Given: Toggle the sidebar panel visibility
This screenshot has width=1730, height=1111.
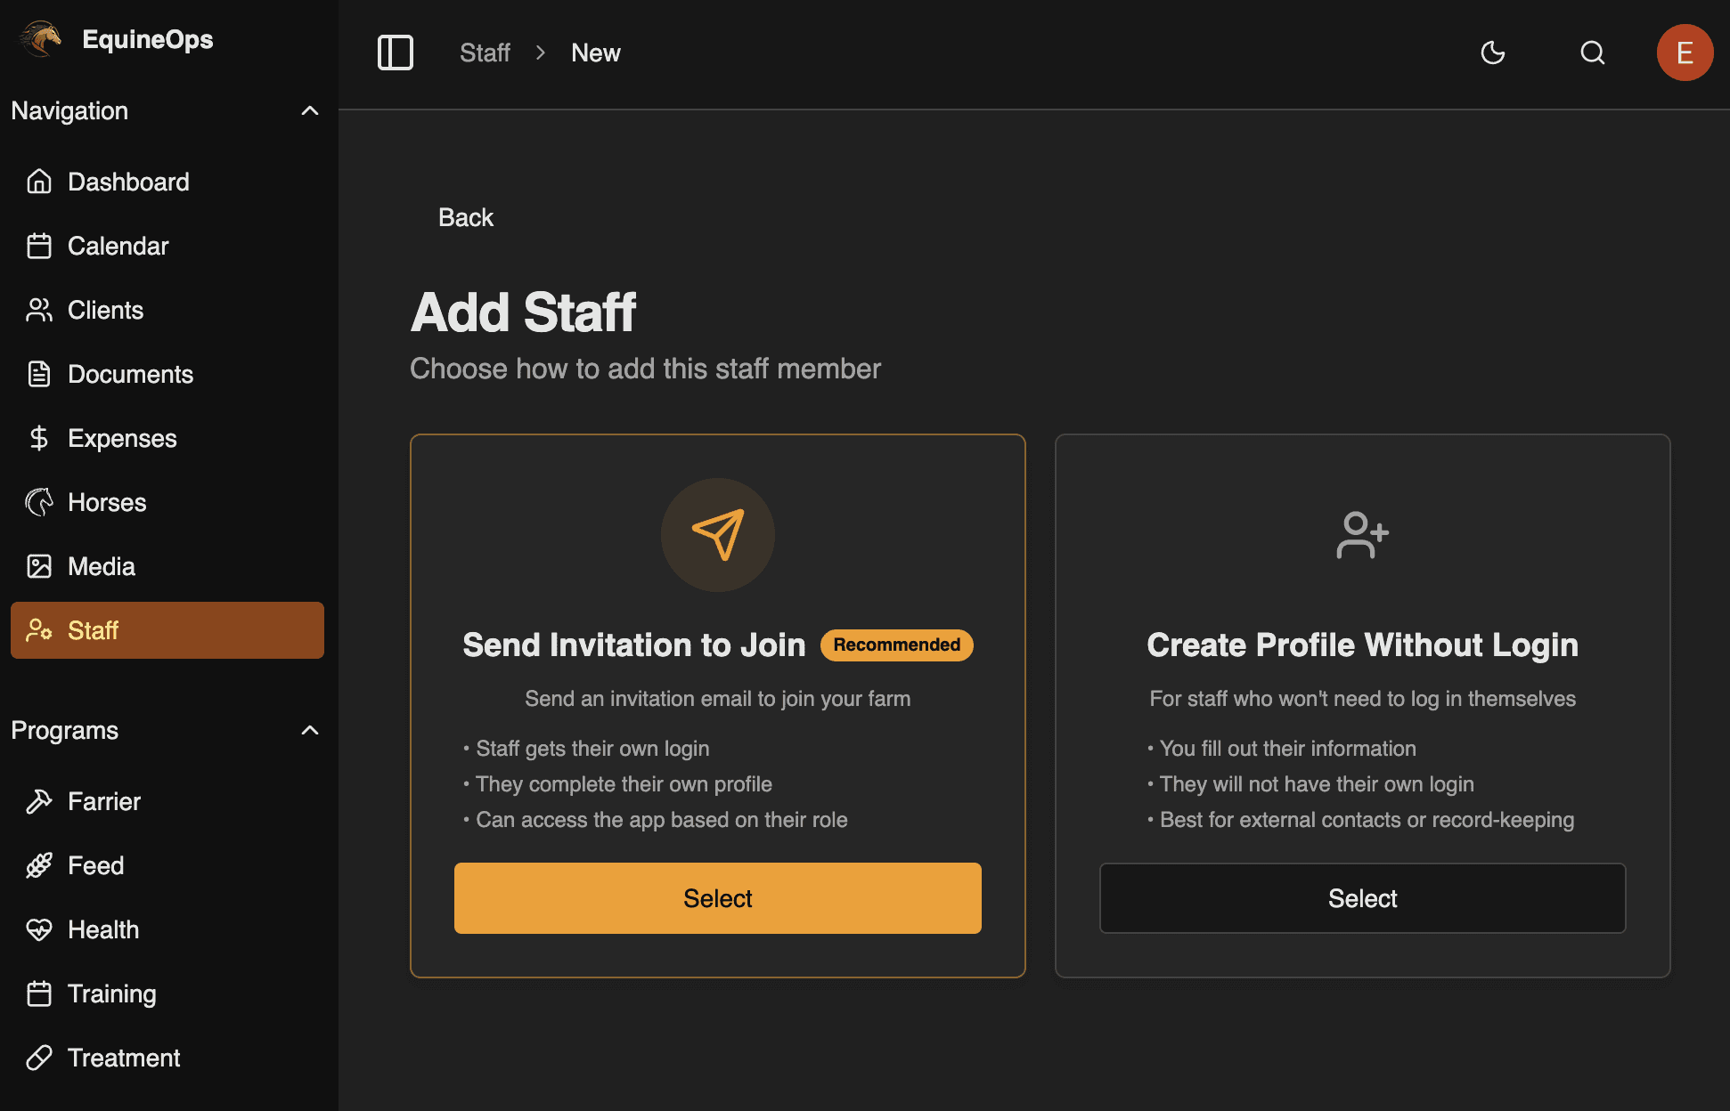Looking at the screenshot, I should (x=395, y=53).
